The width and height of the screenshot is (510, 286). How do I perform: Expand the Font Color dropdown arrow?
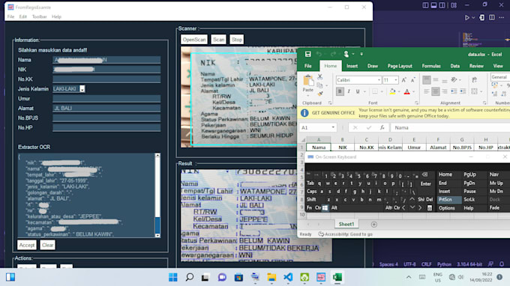(x=413, y=92)
